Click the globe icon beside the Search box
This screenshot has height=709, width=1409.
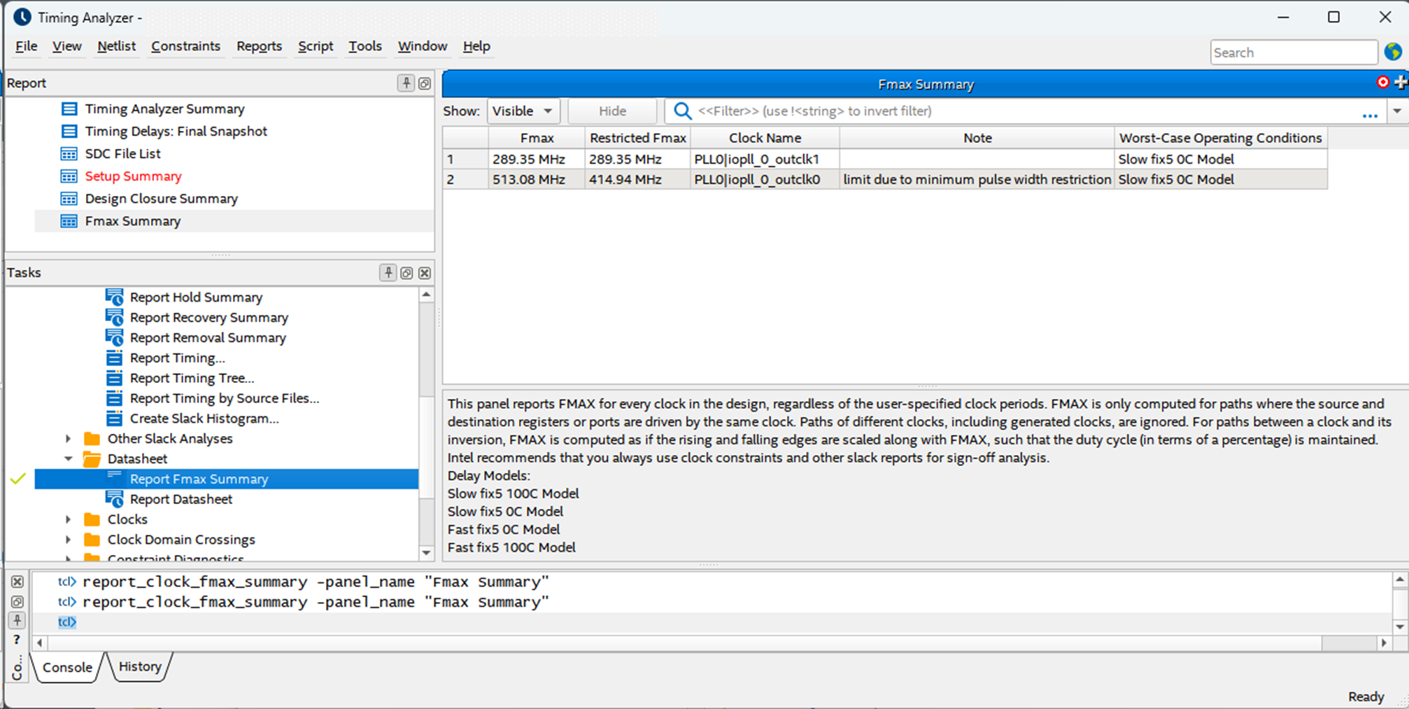[x=1393, y=52]
